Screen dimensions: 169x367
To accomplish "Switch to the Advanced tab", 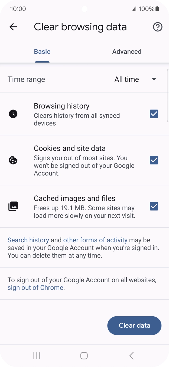I will [127, 51].
